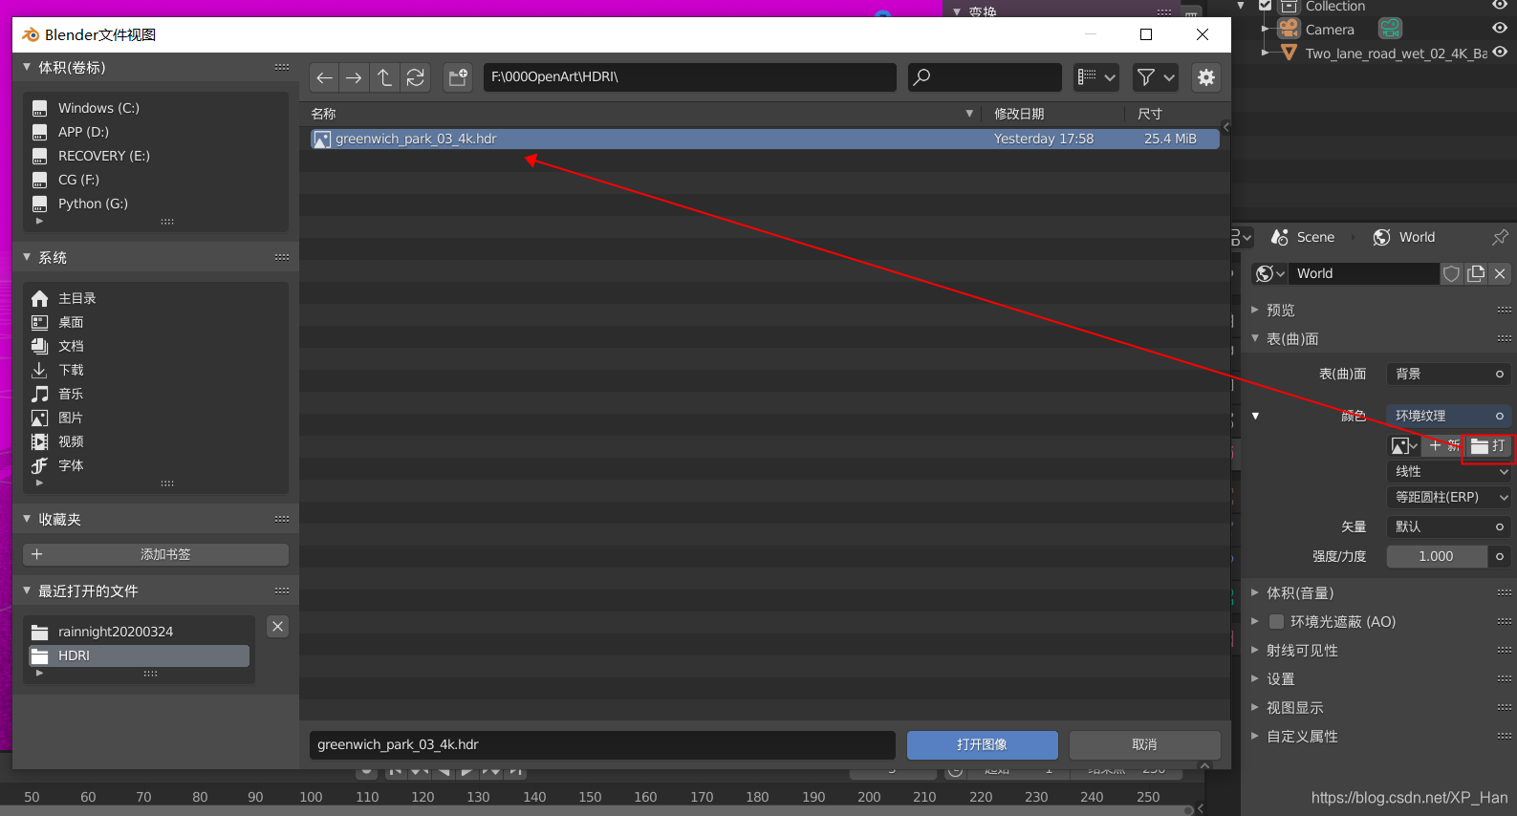Select Camera in the outliner
The image size is (1517, 816).
point(1330,30)
